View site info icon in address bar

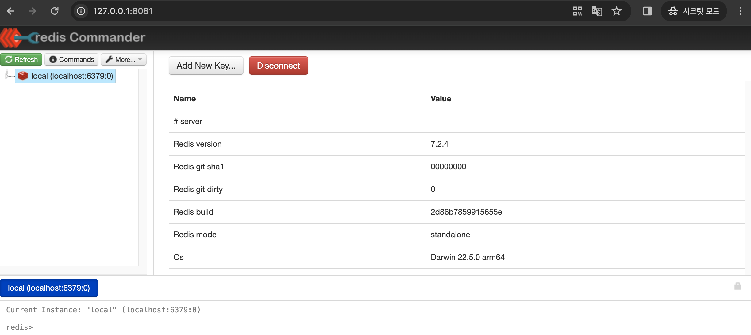(x=81, y=11)
